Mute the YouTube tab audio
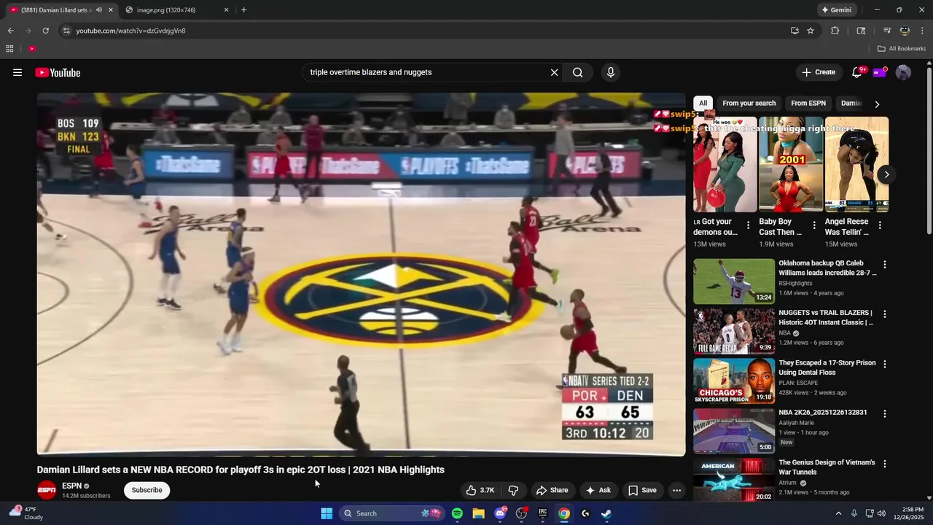933x525 pixels. (99, 10)
